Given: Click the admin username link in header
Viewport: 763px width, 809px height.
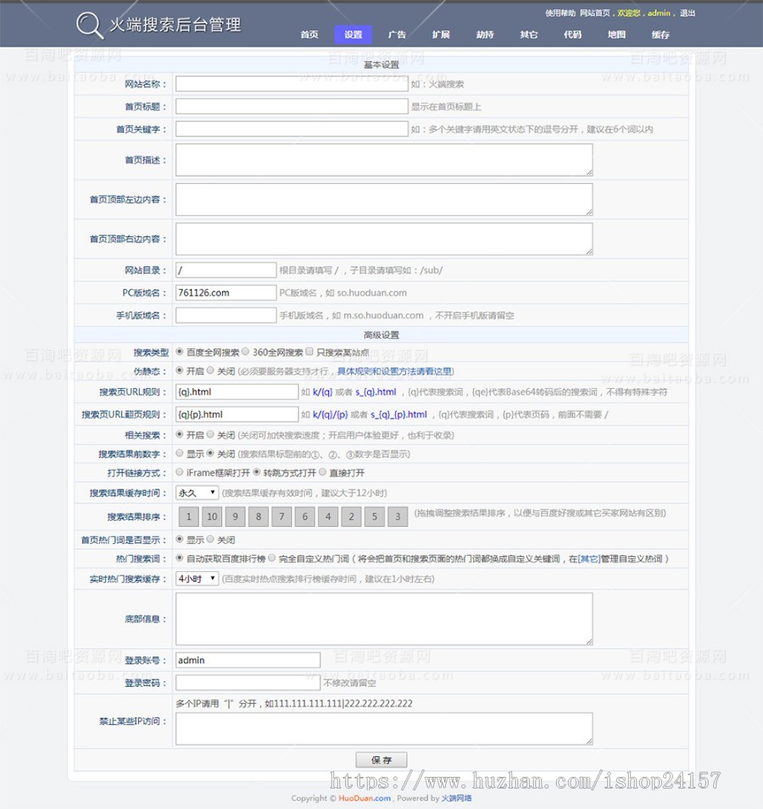Looking at the screenshot, I should [x=659, y=13].
